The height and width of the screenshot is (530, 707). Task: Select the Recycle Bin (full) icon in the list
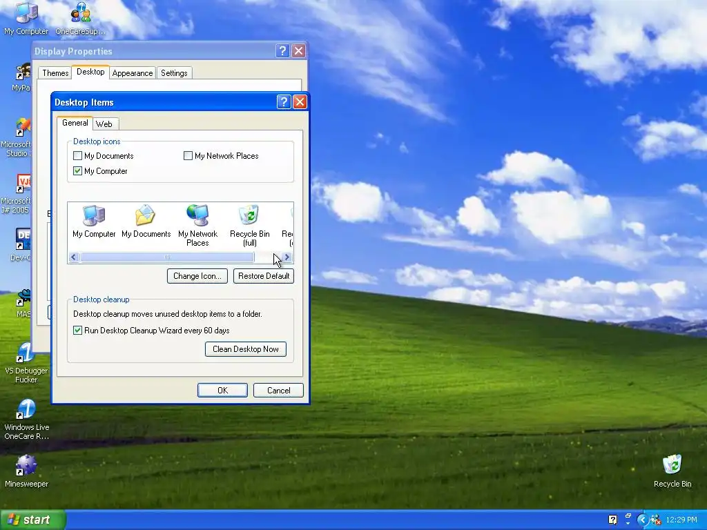[x=249, y=226]
